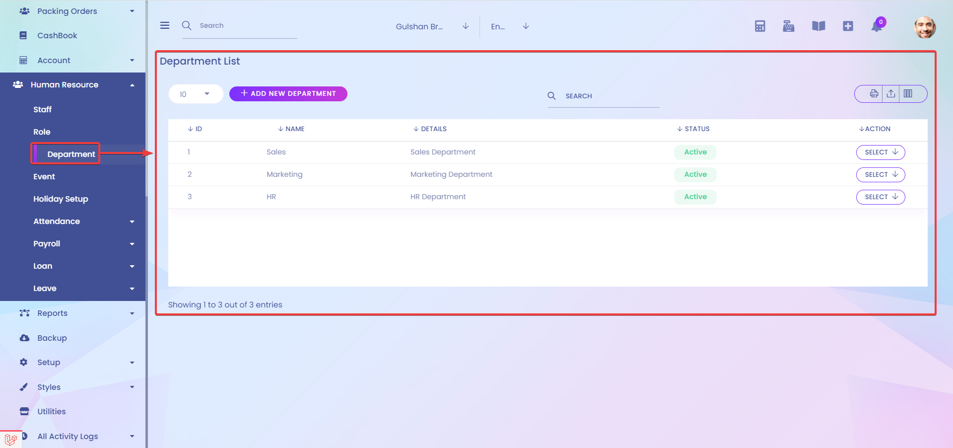This screenshot has width=953, height=448.
Task: Click the Reports sidebar icon
Action: coord(24,313)
